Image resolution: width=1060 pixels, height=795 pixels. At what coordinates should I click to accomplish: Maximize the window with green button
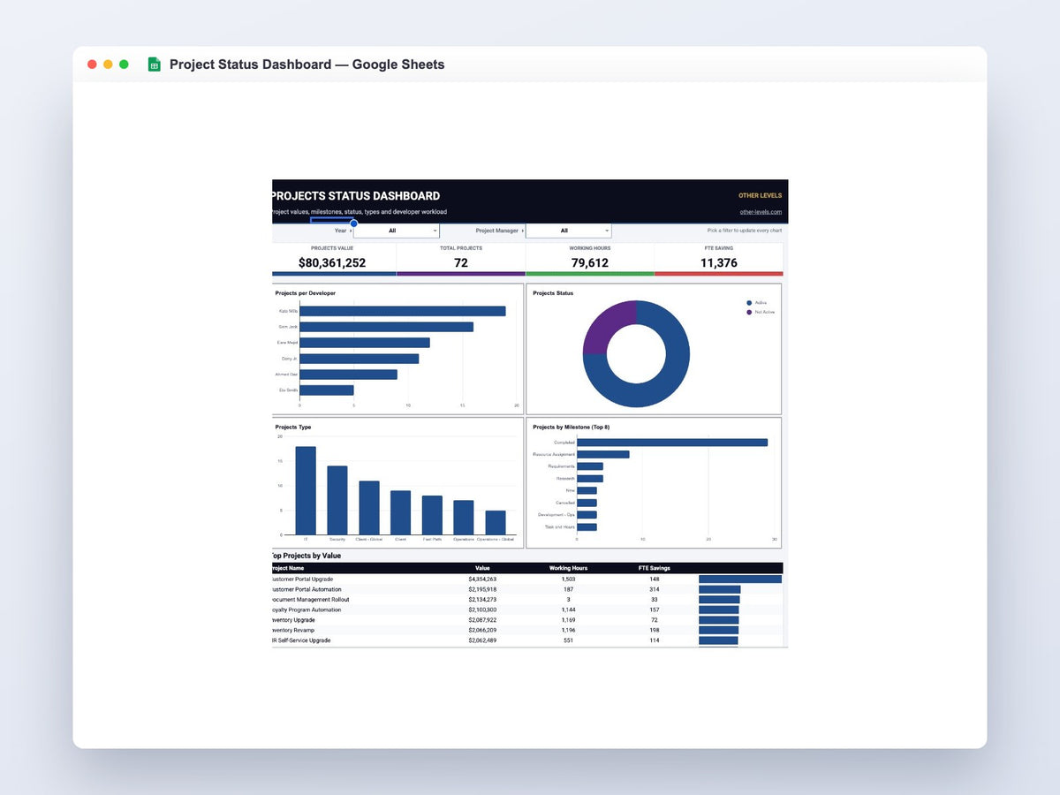click(124, 64)
